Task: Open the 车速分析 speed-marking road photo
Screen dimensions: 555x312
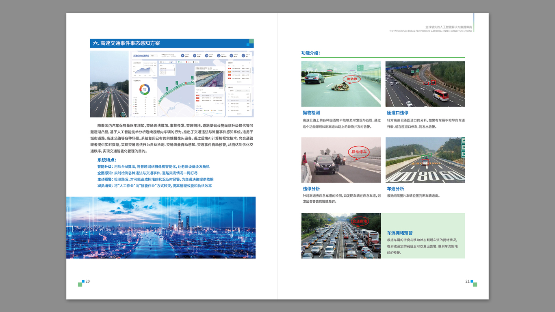Action: [425, 160]
